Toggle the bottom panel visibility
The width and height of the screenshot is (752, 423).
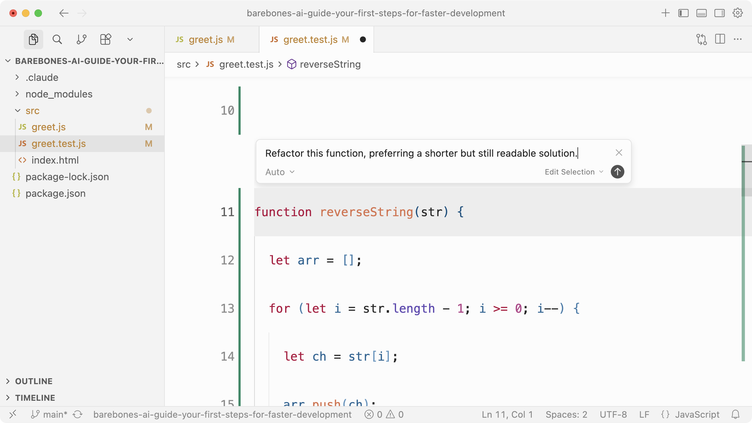coord(702,13)
